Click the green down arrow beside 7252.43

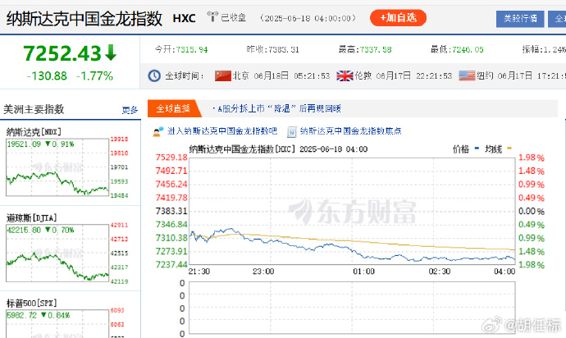[x=110, y=53]
